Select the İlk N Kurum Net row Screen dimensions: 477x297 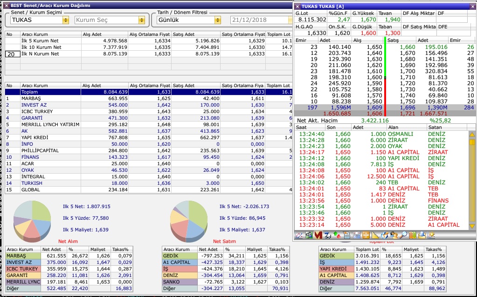(x=149, y=54)
